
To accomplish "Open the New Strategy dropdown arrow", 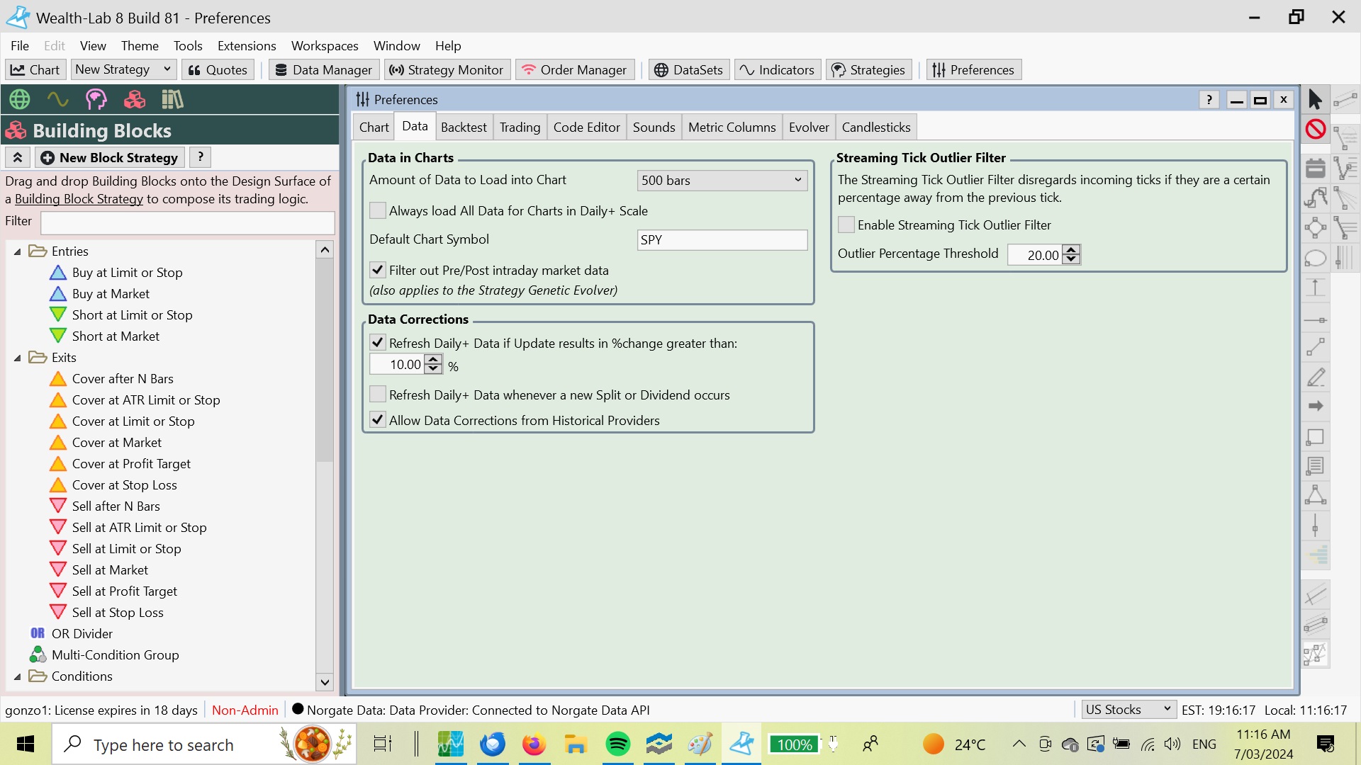I will point(167,69).
